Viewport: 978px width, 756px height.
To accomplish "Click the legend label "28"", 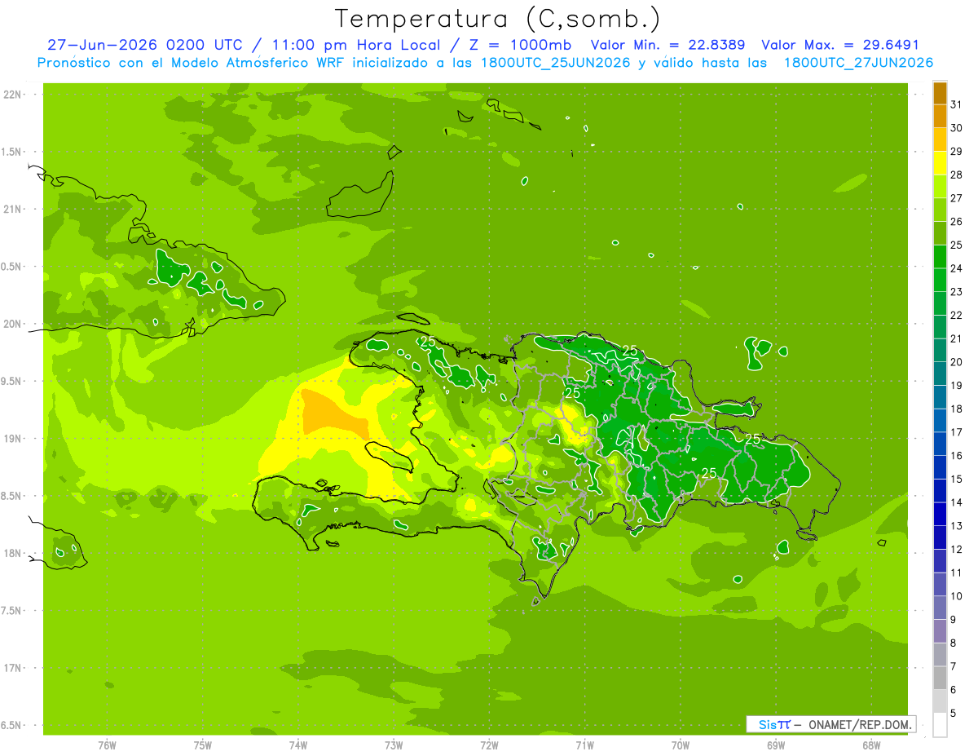I will 957,175.
